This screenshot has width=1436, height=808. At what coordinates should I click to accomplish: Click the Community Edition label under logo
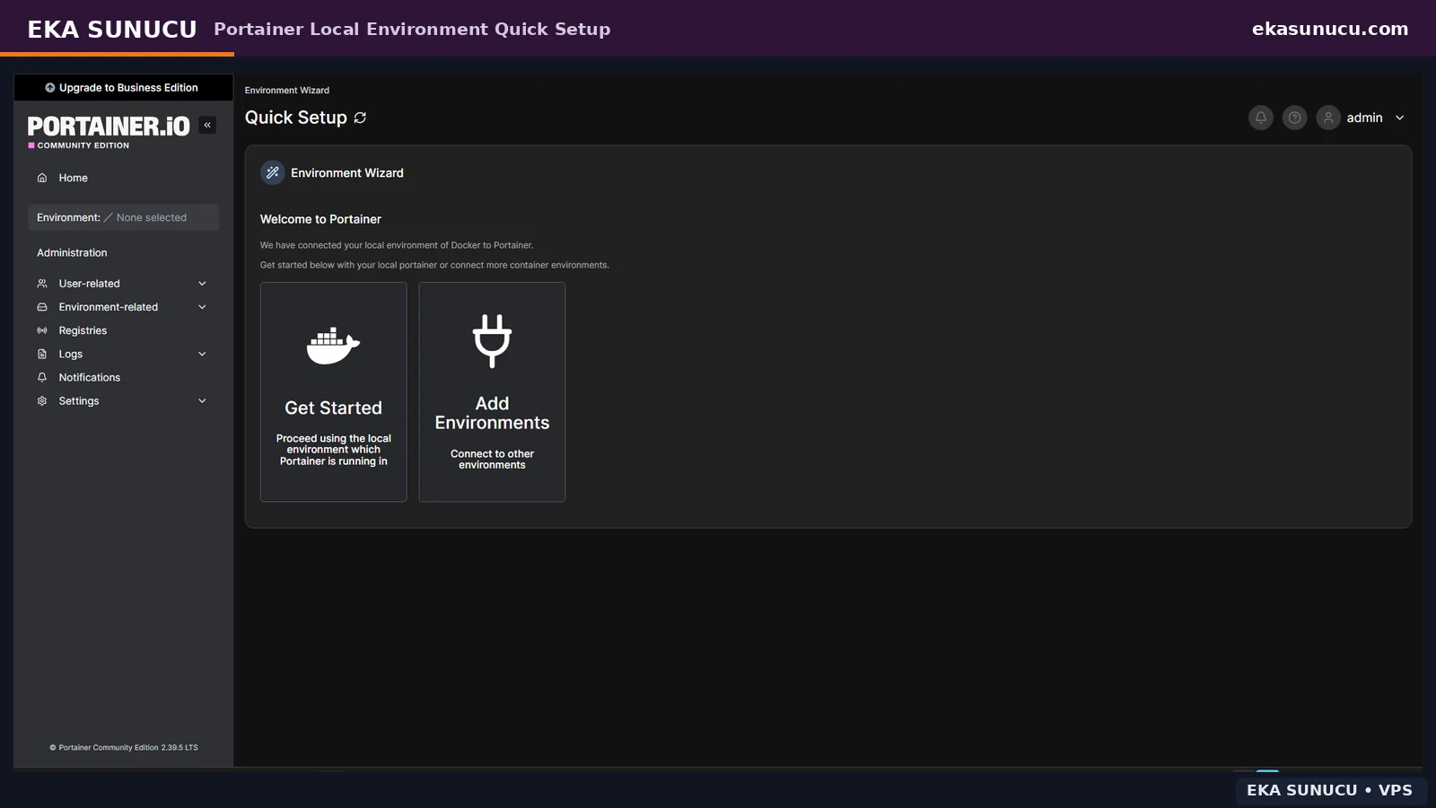click(x=83, y=145)
